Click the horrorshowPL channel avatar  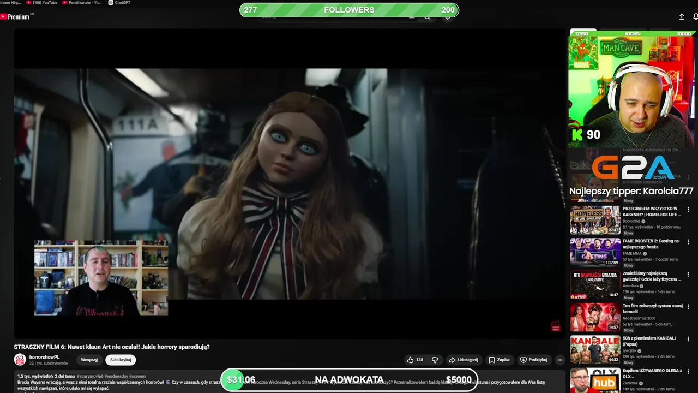pos(20,360)
